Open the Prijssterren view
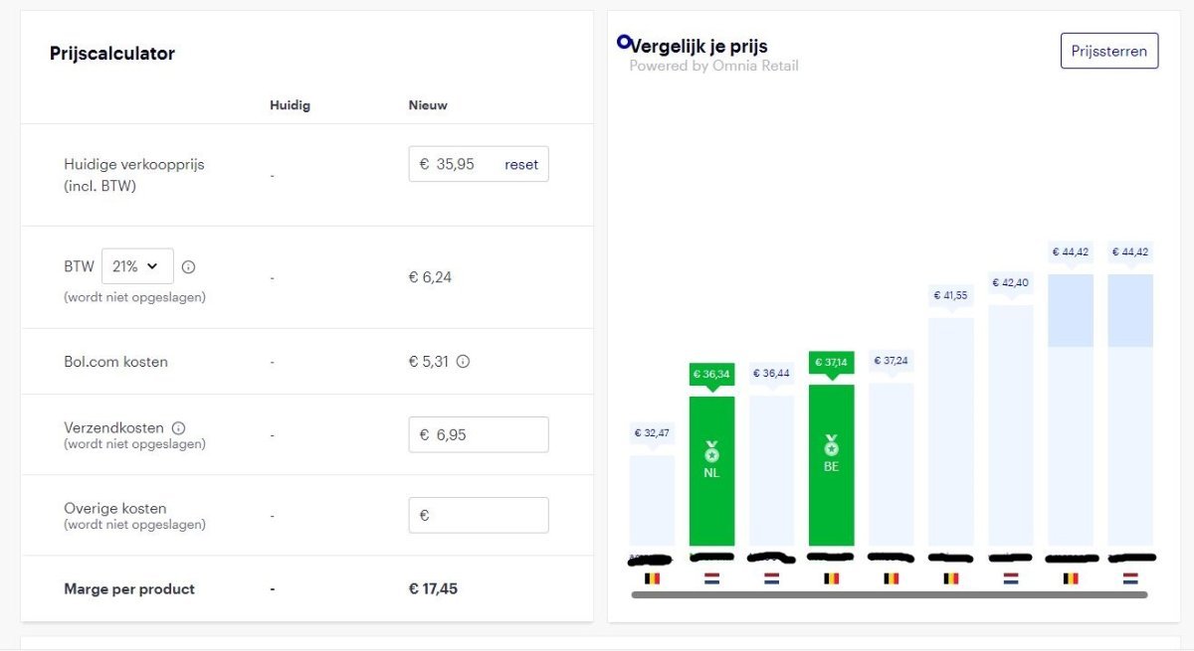The height and width of the screenshot is (651, 1194). [1108, 51]
